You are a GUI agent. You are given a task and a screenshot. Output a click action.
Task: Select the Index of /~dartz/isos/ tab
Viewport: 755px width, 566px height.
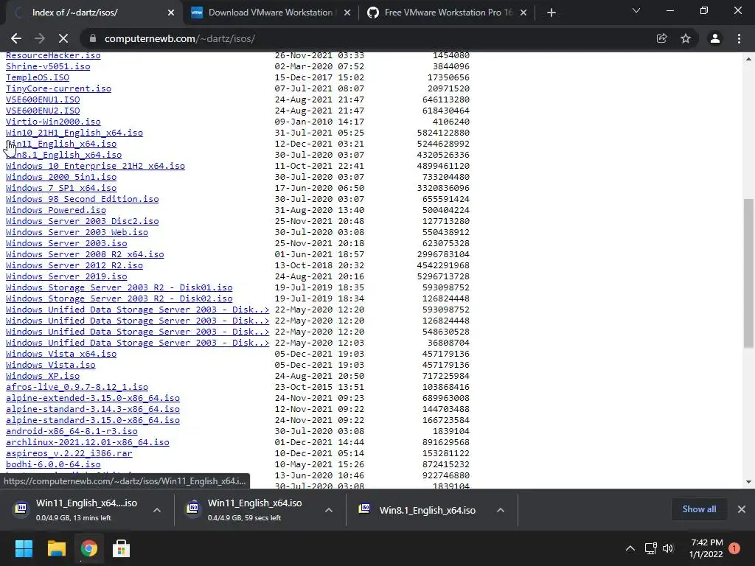[91, 13]
